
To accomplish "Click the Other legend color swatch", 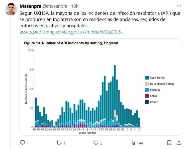I will point(147,96).
